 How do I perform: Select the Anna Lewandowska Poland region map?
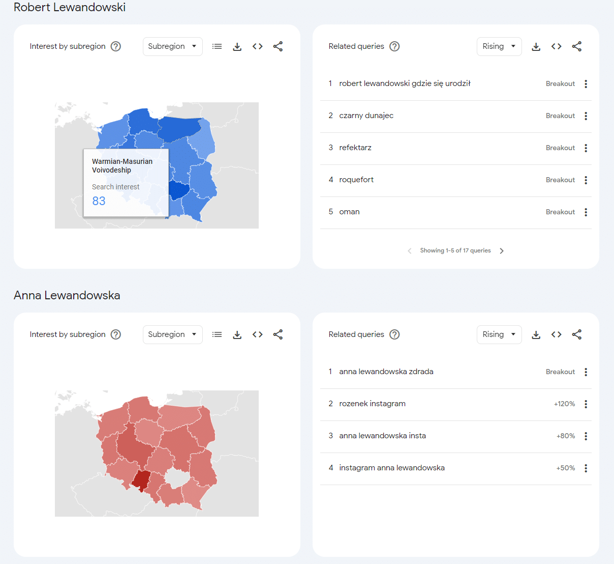tap(157, 454)
